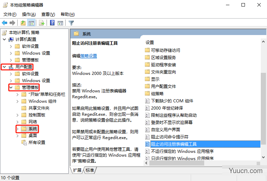Click the Filter funnel icon

click(71, 23)
